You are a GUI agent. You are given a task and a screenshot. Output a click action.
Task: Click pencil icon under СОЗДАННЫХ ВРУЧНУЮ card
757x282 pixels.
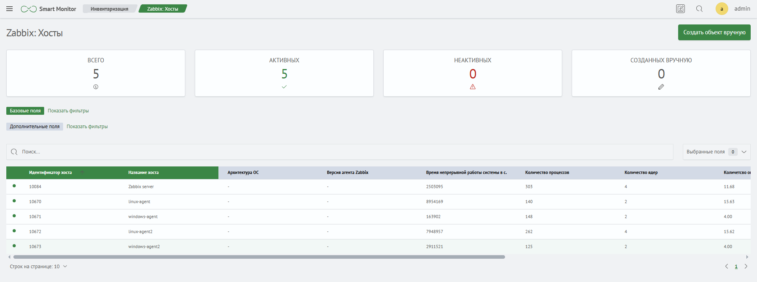click(x=661, y=87)
